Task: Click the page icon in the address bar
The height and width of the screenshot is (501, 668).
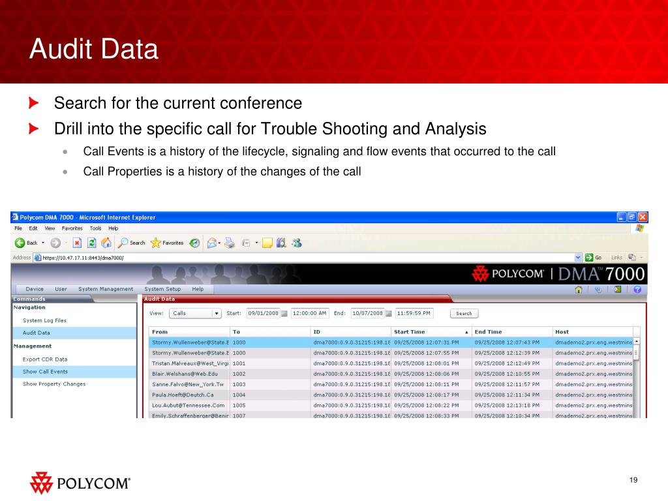Action: click(x=37, y=257)
